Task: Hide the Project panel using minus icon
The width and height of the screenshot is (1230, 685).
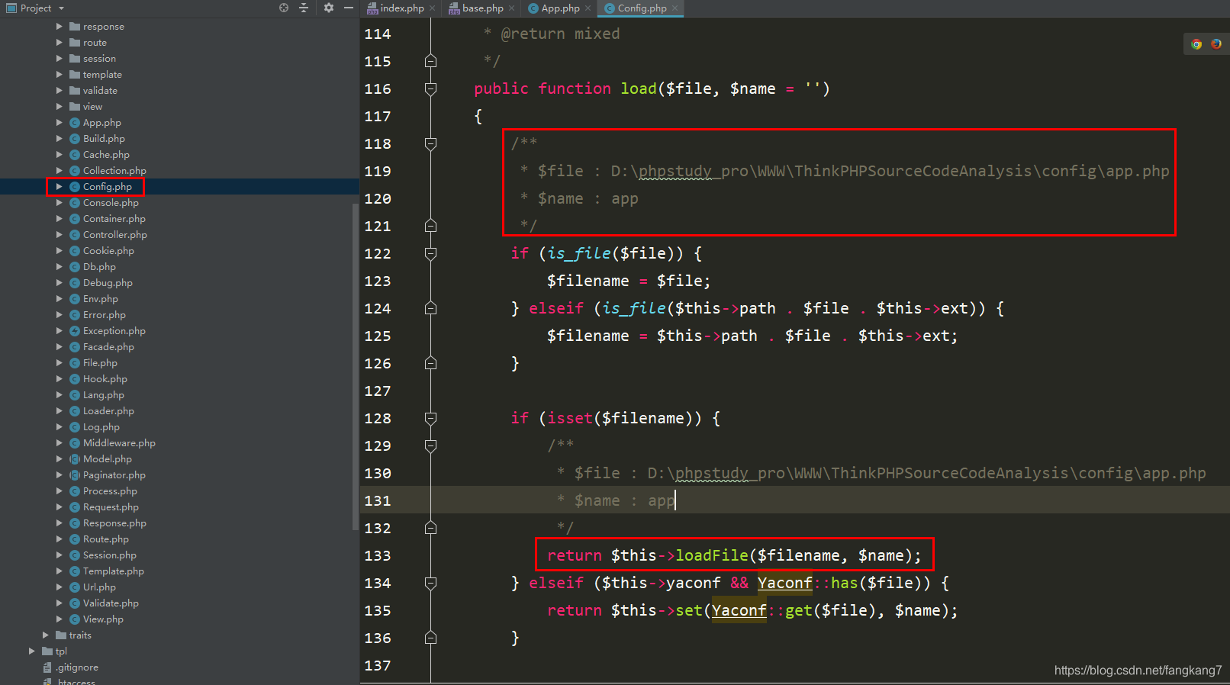Action: pyautogui.click(x=349, y=8)
